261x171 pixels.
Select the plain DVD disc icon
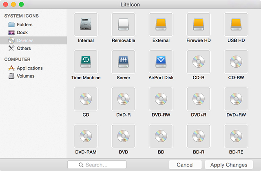[x=123, y=136]
